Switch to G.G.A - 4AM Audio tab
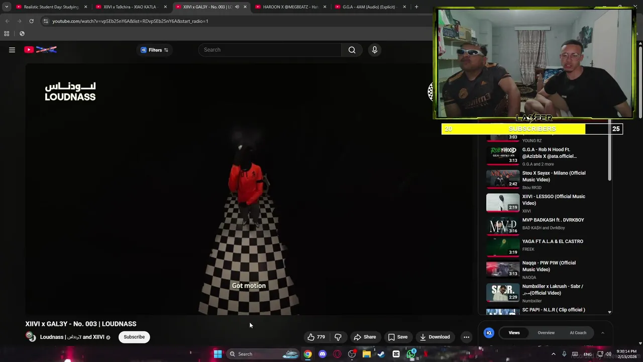 tap(369, 7)
